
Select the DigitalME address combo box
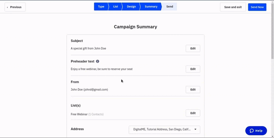tap(164, 130)
